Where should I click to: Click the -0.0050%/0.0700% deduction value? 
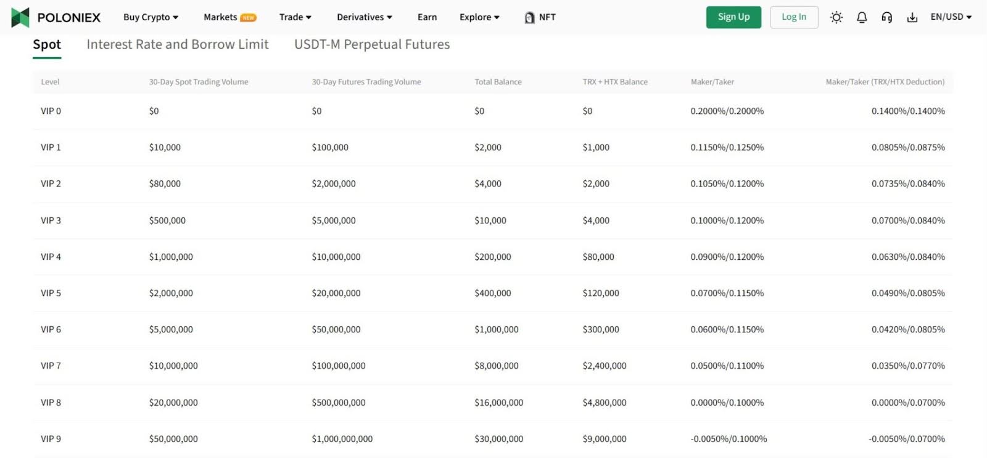pyautogui.click(x=907, y=439)
